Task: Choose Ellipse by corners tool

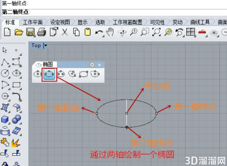Action: 84,74
